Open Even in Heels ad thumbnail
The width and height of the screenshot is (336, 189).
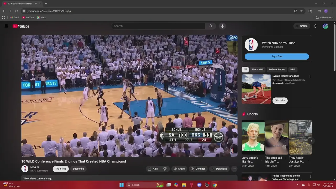pos(256,89)
